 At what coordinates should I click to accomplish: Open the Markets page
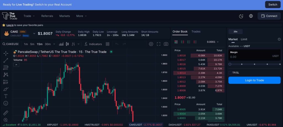(x=65, y=16)
